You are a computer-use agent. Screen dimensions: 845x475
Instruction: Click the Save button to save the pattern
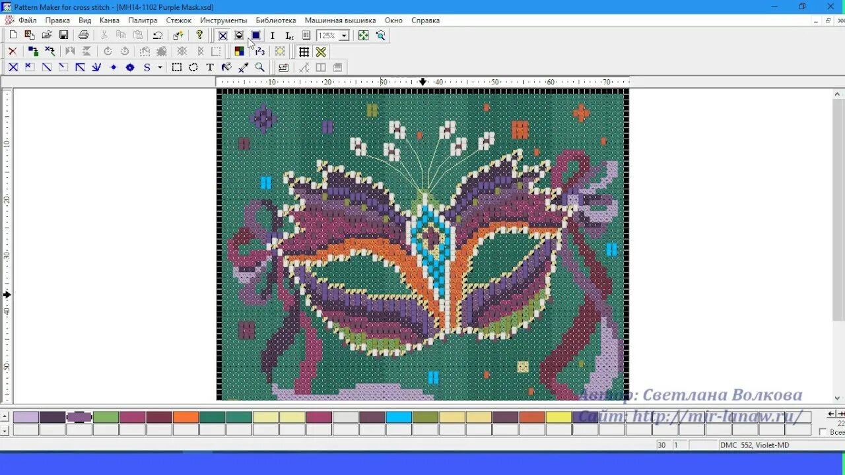click(63, 35)
